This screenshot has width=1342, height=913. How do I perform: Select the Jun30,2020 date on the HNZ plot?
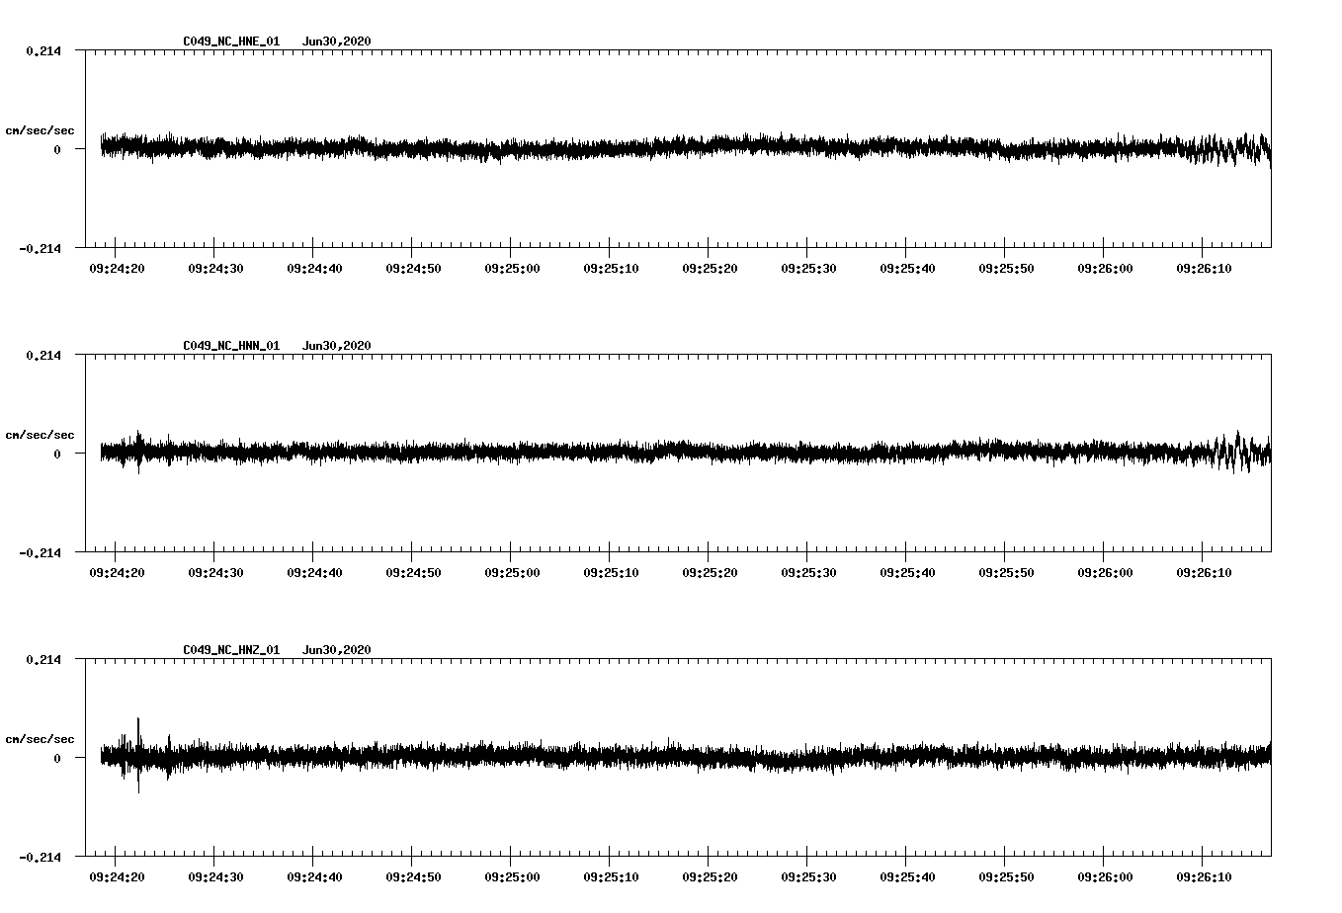pos(337,650)
